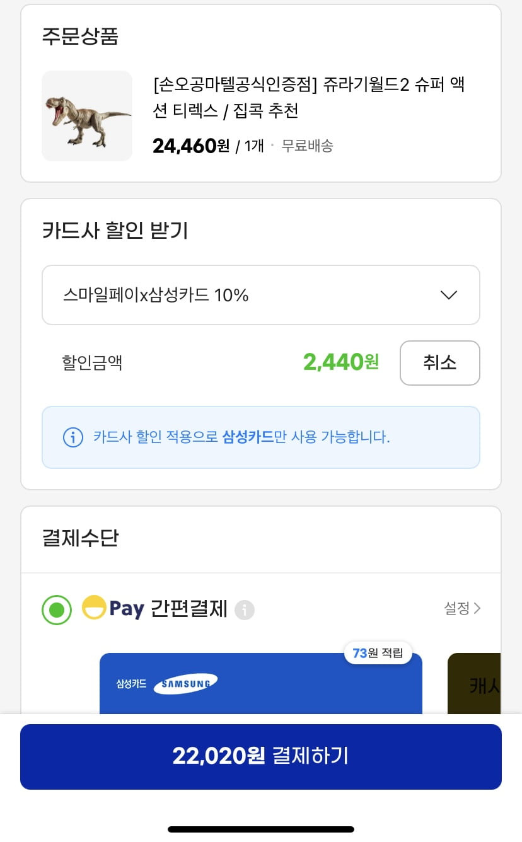Screen dimensions: 522x842
Task: Click the Samsung oval logo on the card
Action: (186, 684)
